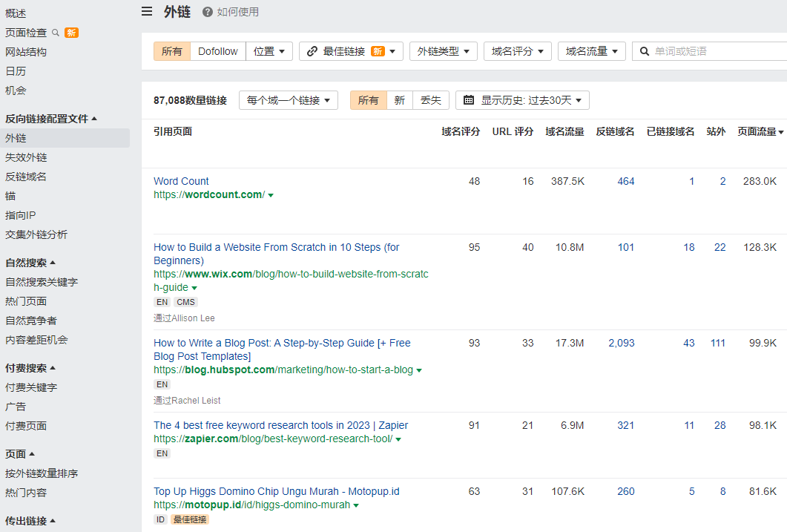The image size is (787, 532).
Task: Go to 自然搜索关键字 in sidebar
Action: (x=42, y=282)
